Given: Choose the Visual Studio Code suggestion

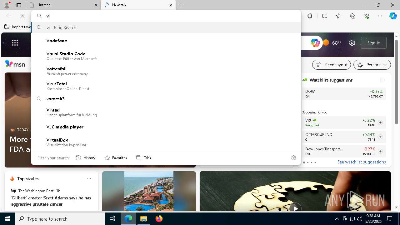Looking at the screenshot, I should [166, 56].
